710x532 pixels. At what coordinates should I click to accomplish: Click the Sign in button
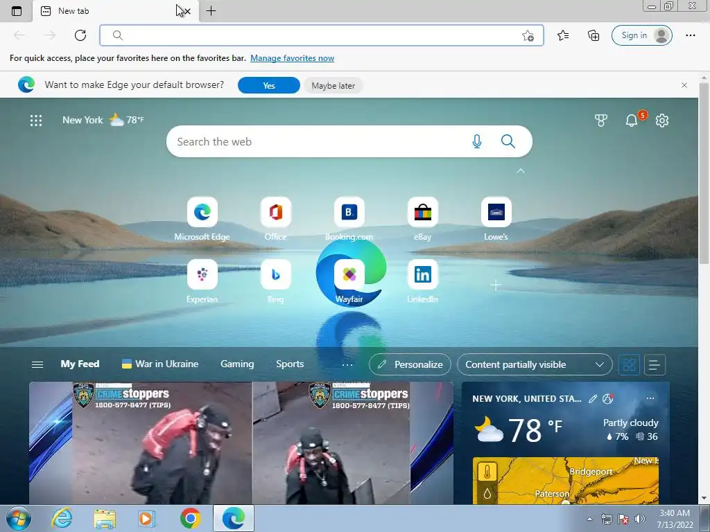coord(641,35)
